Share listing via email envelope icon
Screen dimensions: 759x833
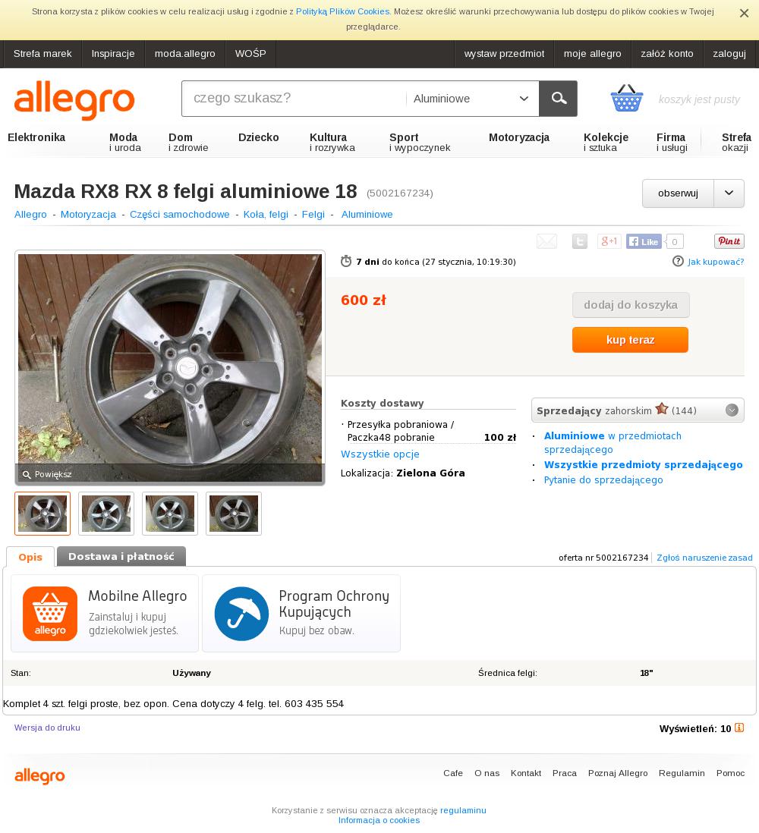click(x=546, y=241)
